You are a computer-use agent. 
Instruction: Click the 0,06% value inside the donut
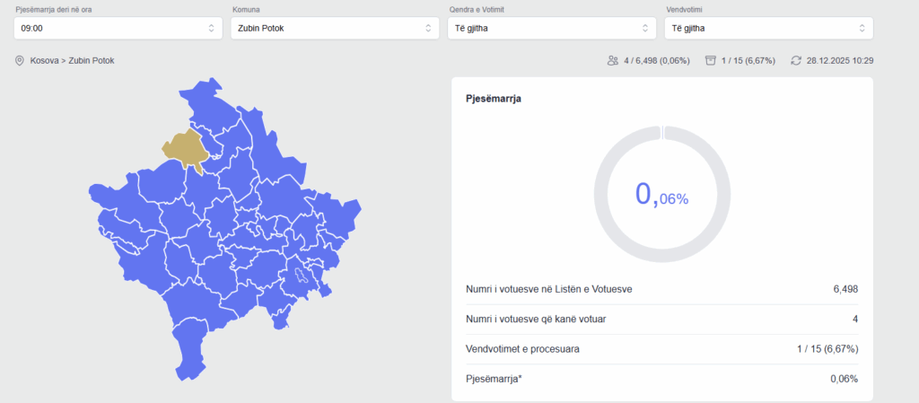[661, 195]
